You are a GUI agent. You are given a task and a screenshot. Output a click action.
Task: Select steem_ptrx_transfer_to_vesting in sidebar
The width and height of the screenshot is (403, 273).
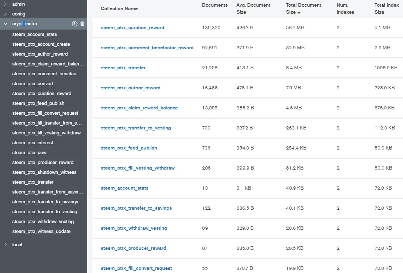coord(45,211)
